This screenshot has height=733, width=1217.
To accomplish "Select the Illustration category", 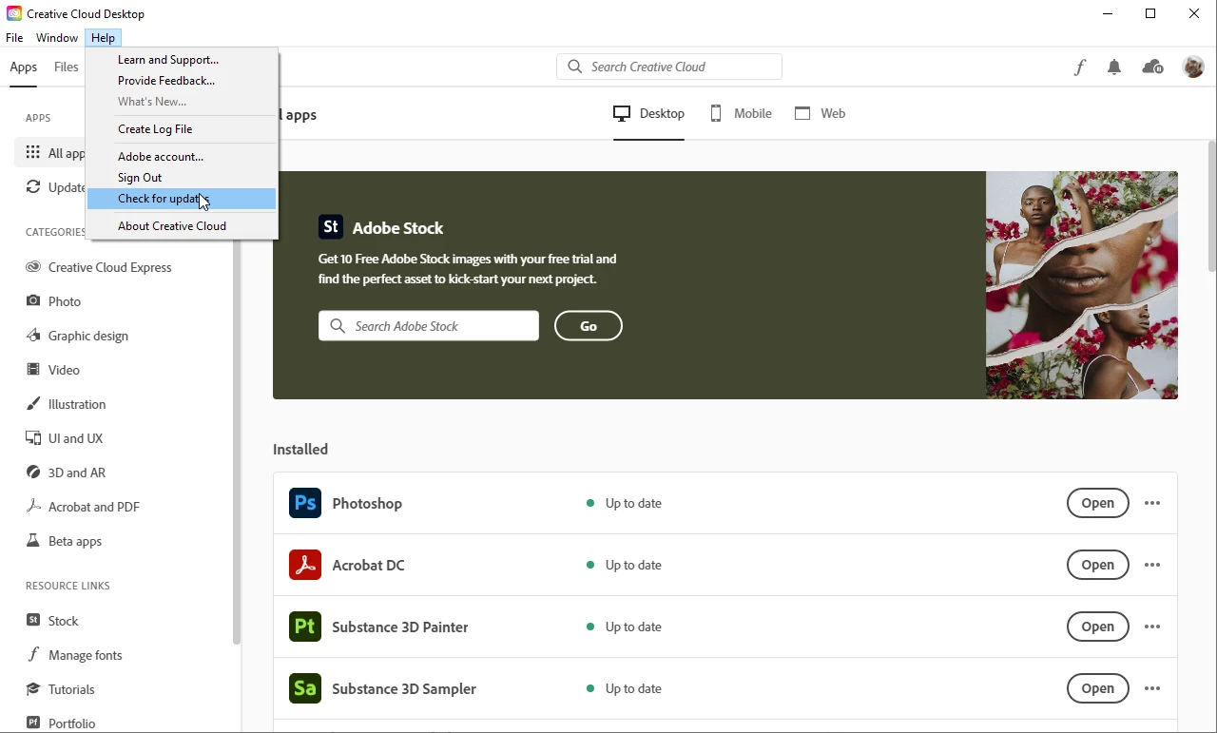I will pos(66,404).
